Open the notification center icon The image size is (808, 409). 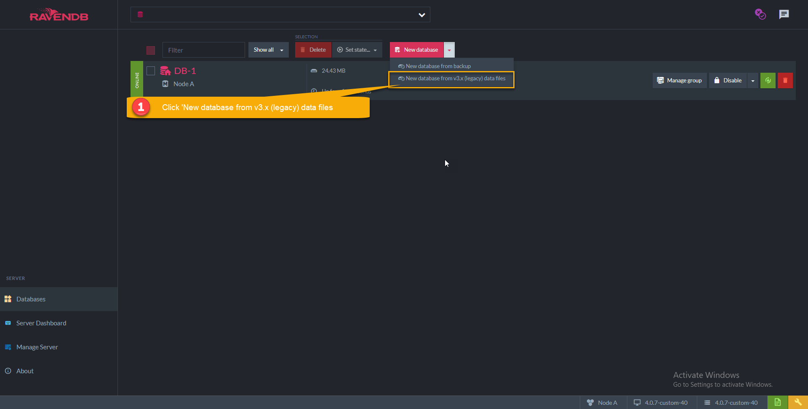coord(760,14)
